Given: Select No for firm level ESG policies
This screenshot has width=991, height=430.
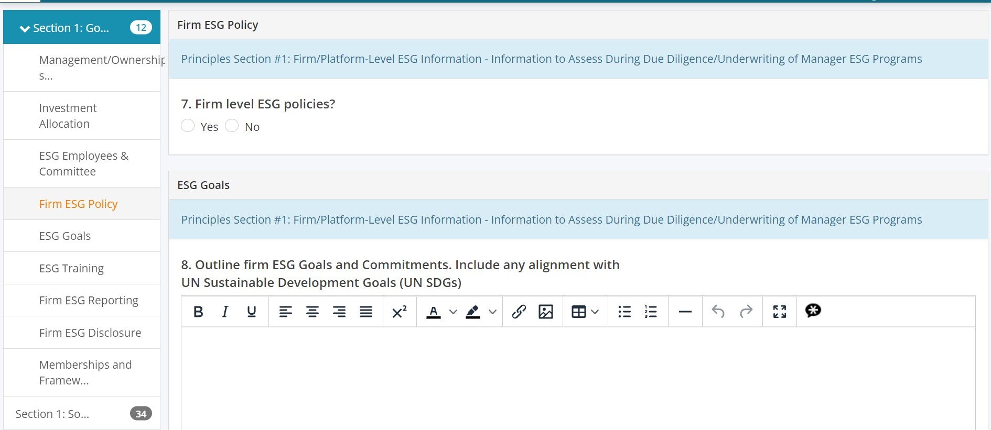Looking at the screenshot, I should [x=232, y=126].
